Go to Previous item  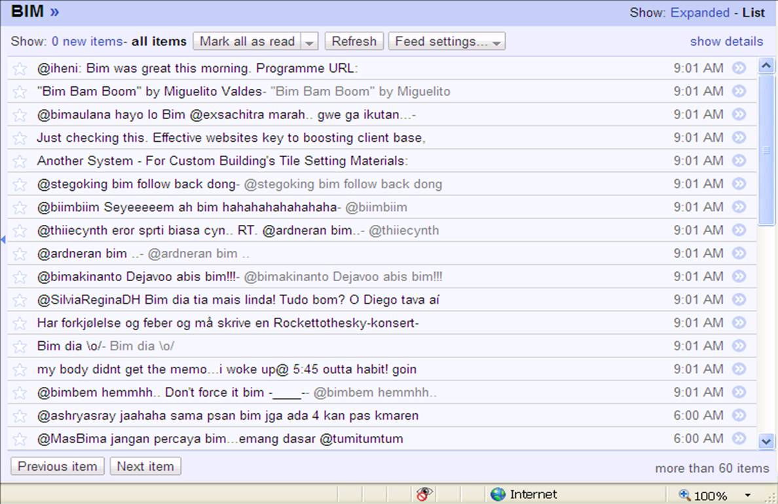58,466
